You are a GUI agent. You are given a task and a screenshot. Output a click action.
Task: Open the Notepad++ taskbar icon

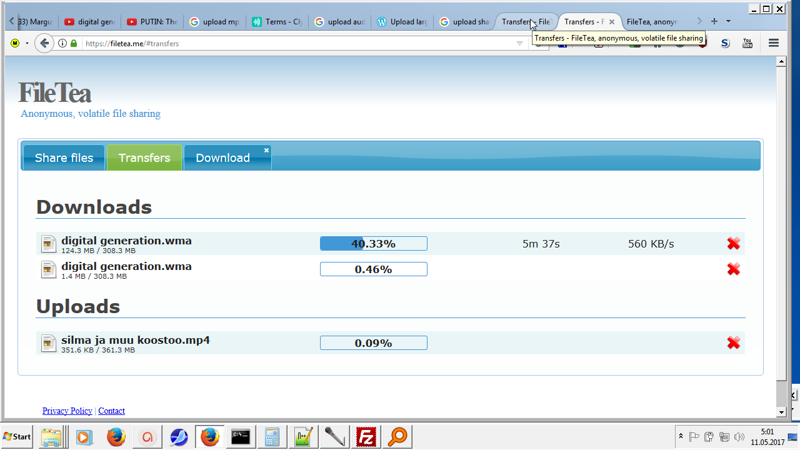(304, 437)
